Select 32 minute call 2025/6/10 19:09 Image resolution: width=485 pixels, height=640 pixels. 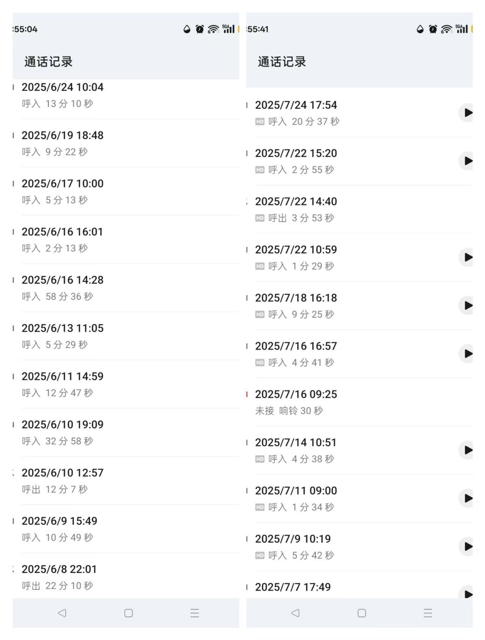coord(126,432)
